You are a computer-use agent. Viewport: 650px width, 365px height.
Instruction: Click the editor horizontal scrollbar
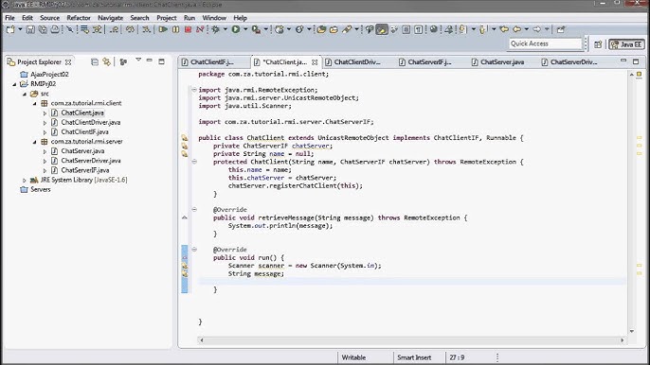tap(411, 340)
